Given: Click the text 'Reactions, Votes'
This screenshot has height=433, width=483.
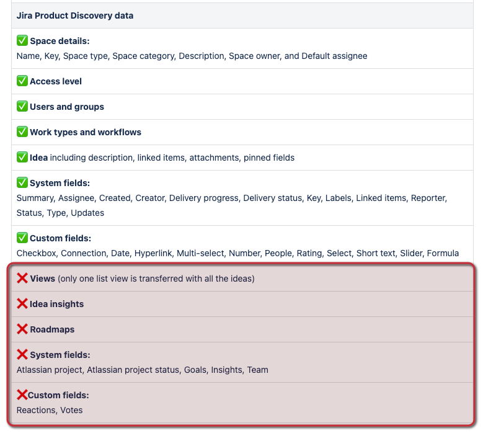Looking at the screenshot, I should (x=50, y=410).
